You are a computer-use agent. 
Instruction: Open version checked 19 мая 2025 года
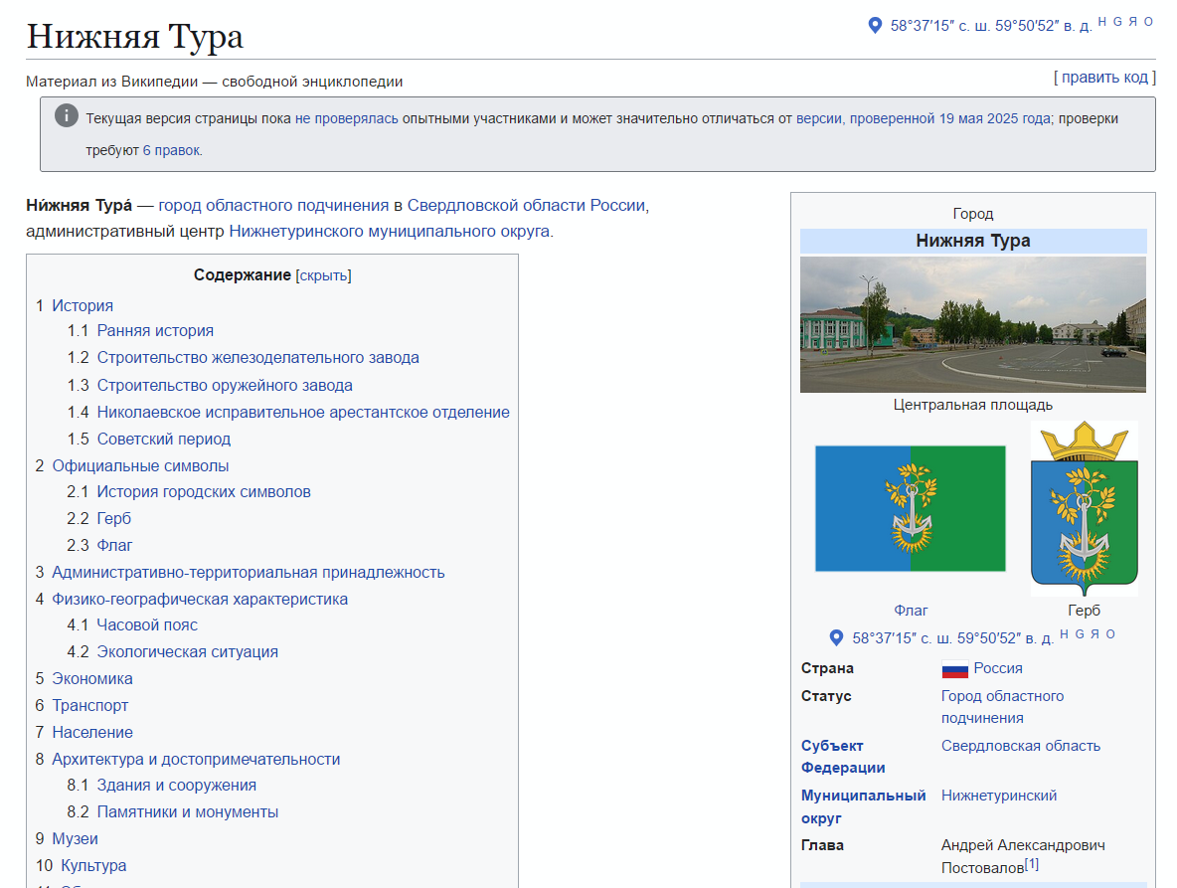coord(924,118)
